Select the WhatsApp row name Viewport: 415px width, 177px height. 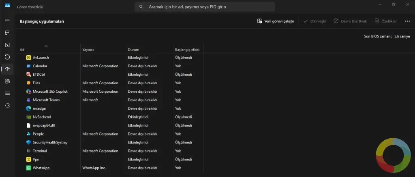pyautogui.click(x=41, y=168)
